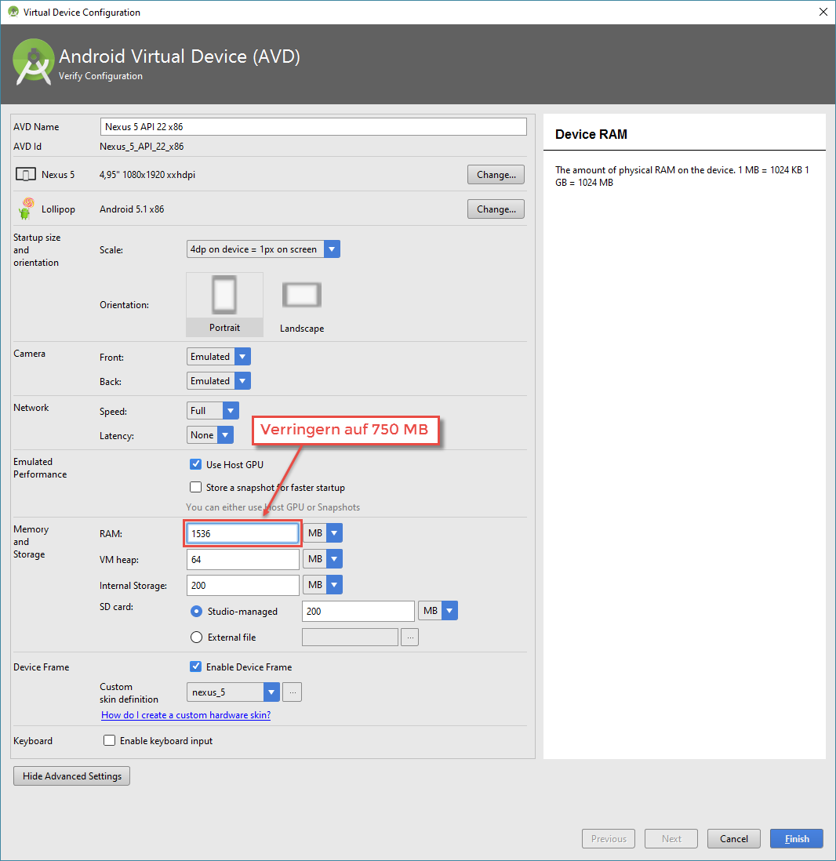
Task: Browse for external SD card file
Action: (409, 637)
